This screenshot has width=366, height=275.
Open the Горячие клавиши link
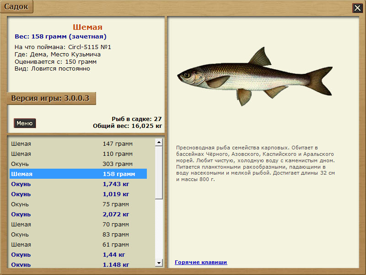coord(201,262)
